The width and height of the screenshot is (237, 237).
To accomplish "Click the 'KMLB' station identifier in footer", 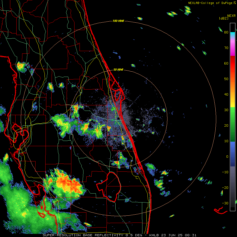I will 154,235.
